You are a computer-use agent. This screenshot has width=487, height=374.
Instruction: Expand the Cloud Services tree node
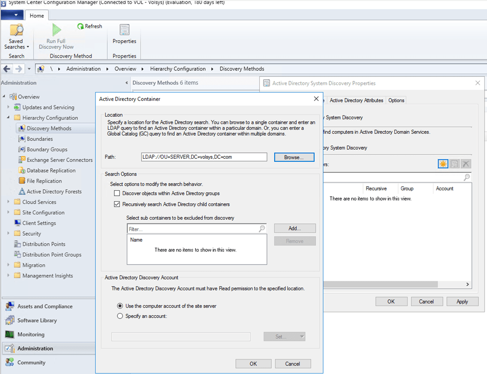click(8, 202)
